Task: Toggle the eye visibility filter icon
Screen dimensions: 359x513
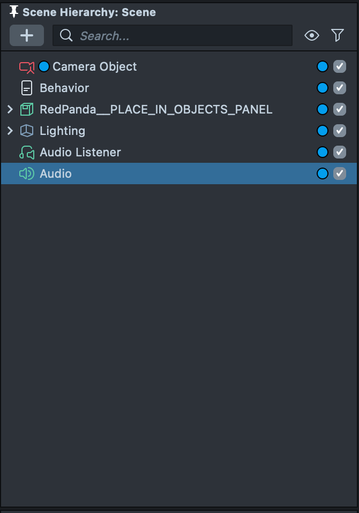Action: point(312,35)
